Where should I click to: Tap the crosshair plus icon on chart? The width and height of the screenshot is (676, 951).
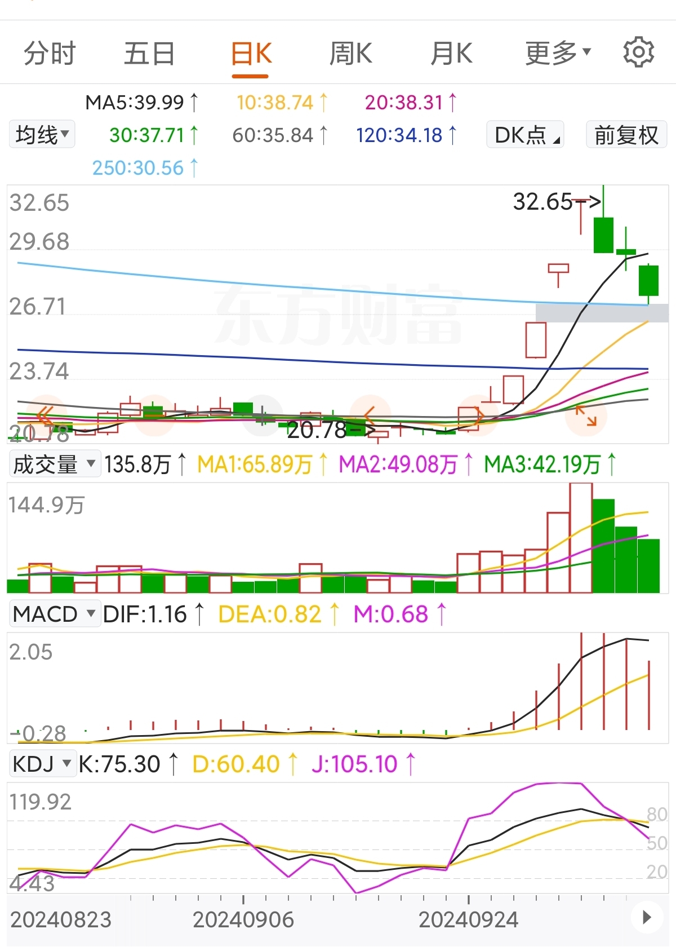(263, 416)
